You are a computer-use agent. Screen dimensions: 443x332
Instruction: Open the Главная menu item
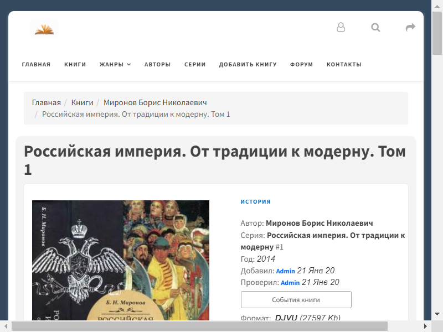coord(36,65)
